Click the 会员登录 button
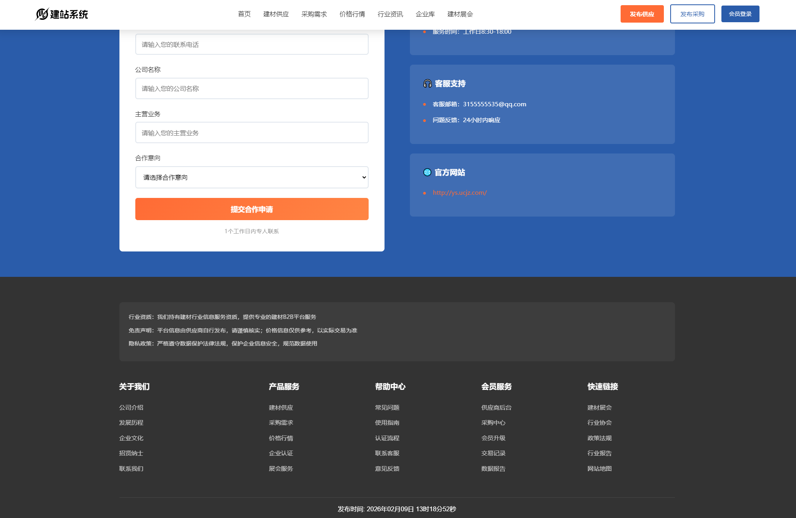 pyautogui.click(x=740, y=14)
